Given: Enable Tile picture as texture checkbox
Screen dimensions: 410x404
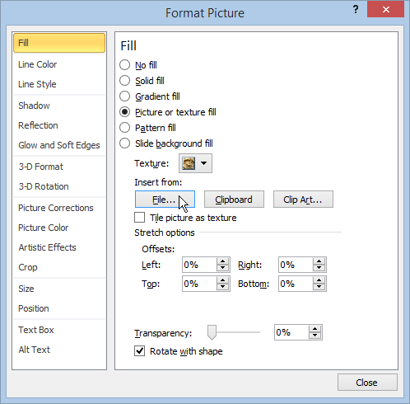Looking at the screenshot, I should click(x=140, y=218).
